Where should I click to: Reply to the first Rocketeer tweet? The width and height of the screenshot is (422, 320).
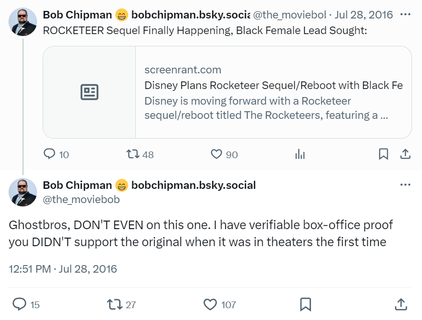click(50, 154)
